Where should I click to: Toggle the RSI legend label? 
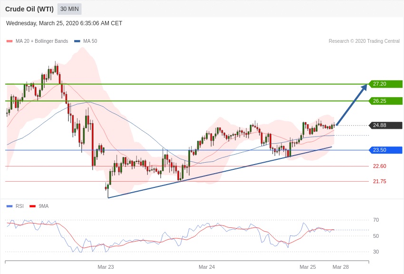[x=19, y=206]
